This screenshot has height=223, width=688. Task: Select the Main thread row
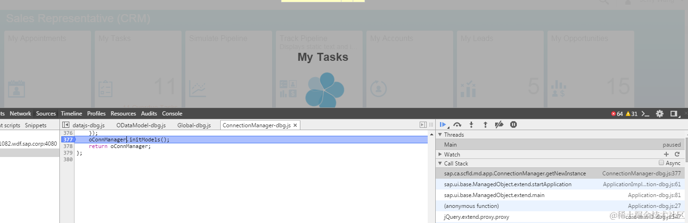(560, 145)
